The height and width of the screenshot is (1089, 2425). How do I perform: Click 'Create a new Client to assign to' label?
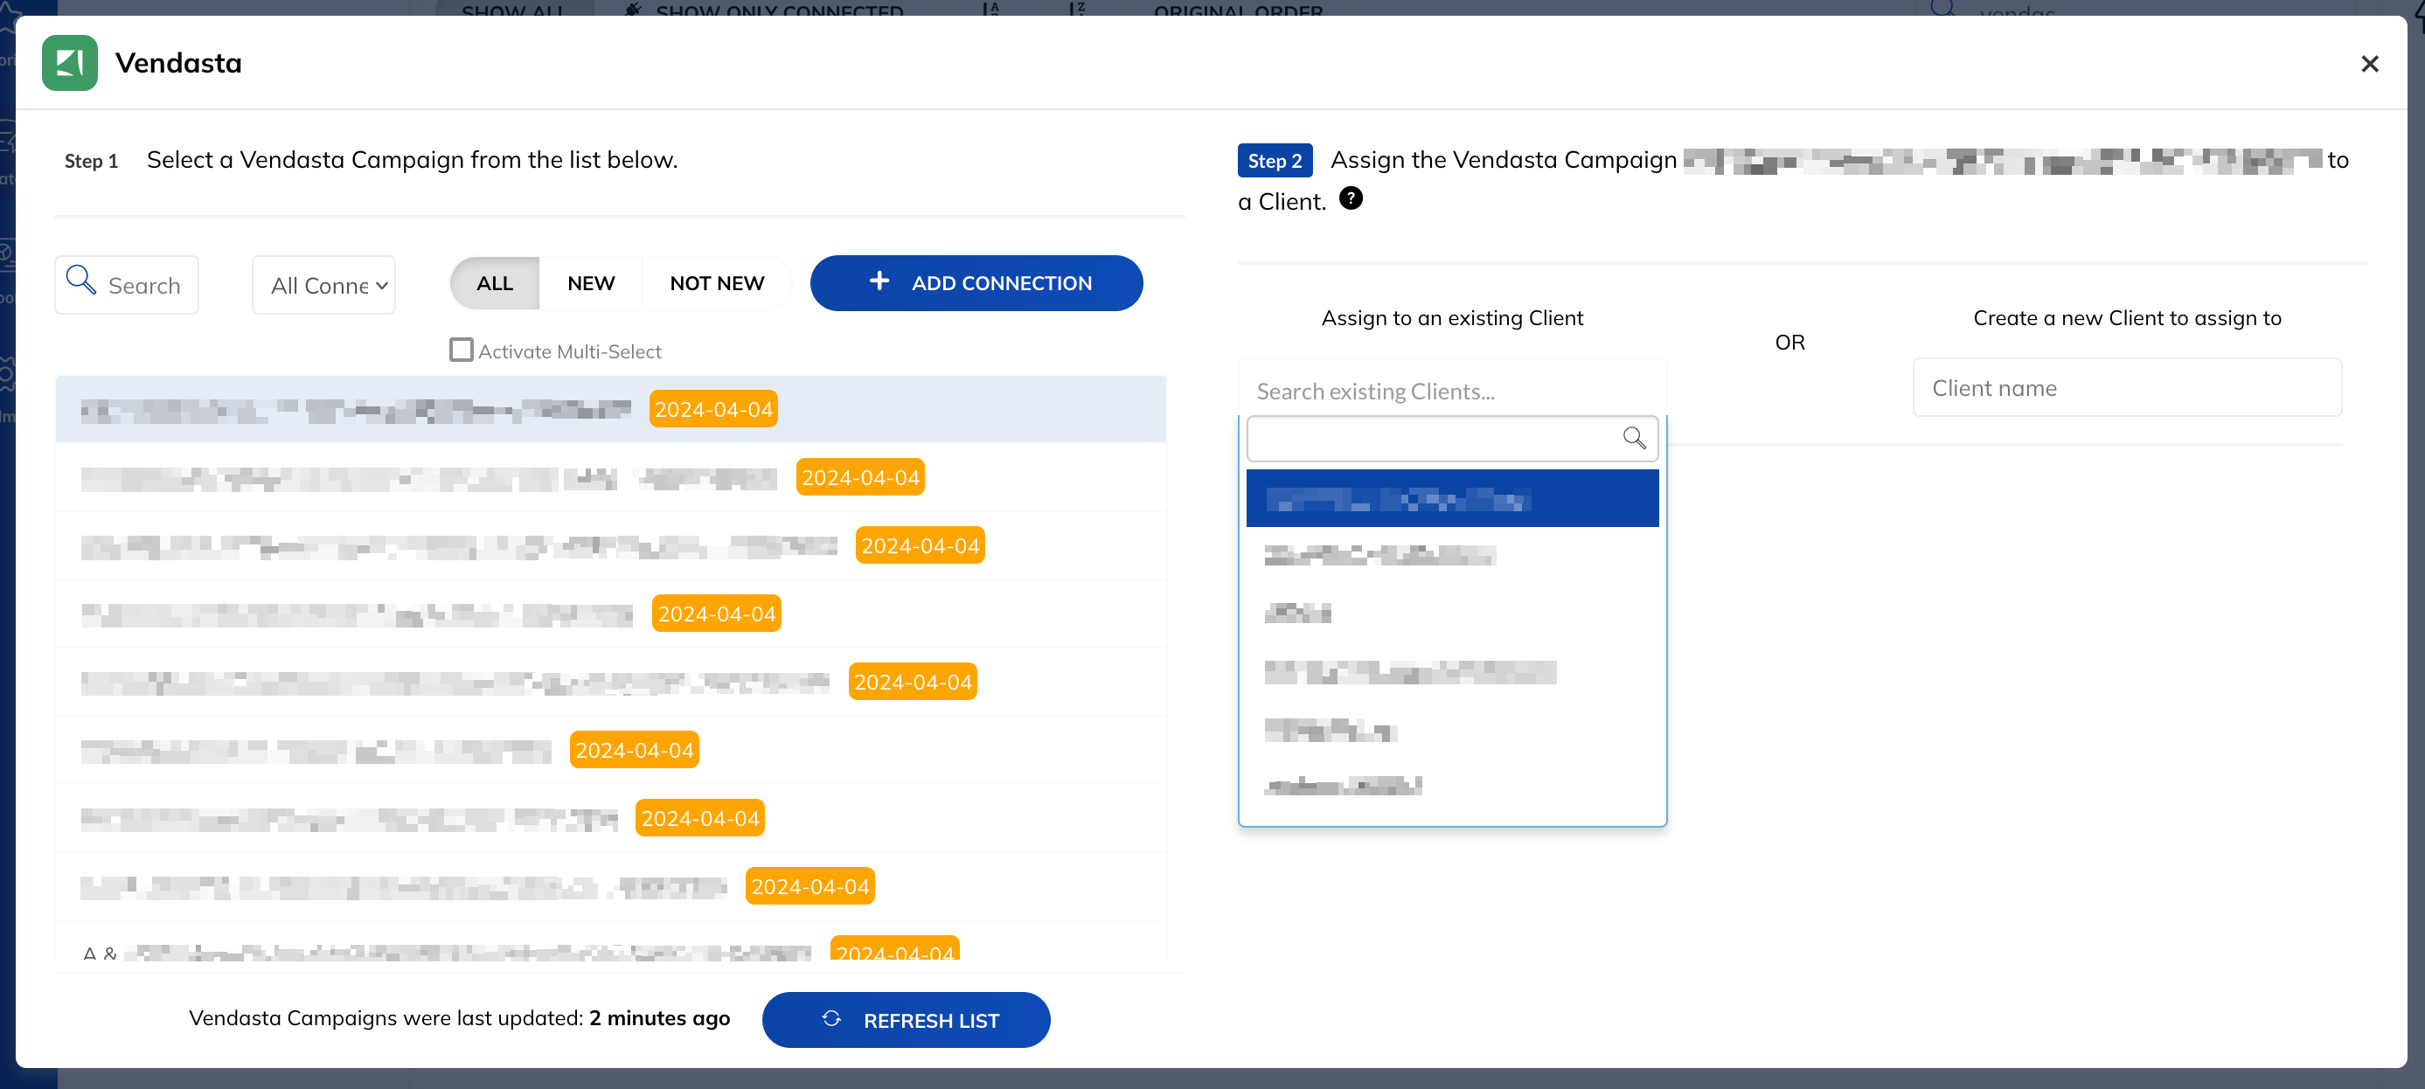coord(2127,318)
